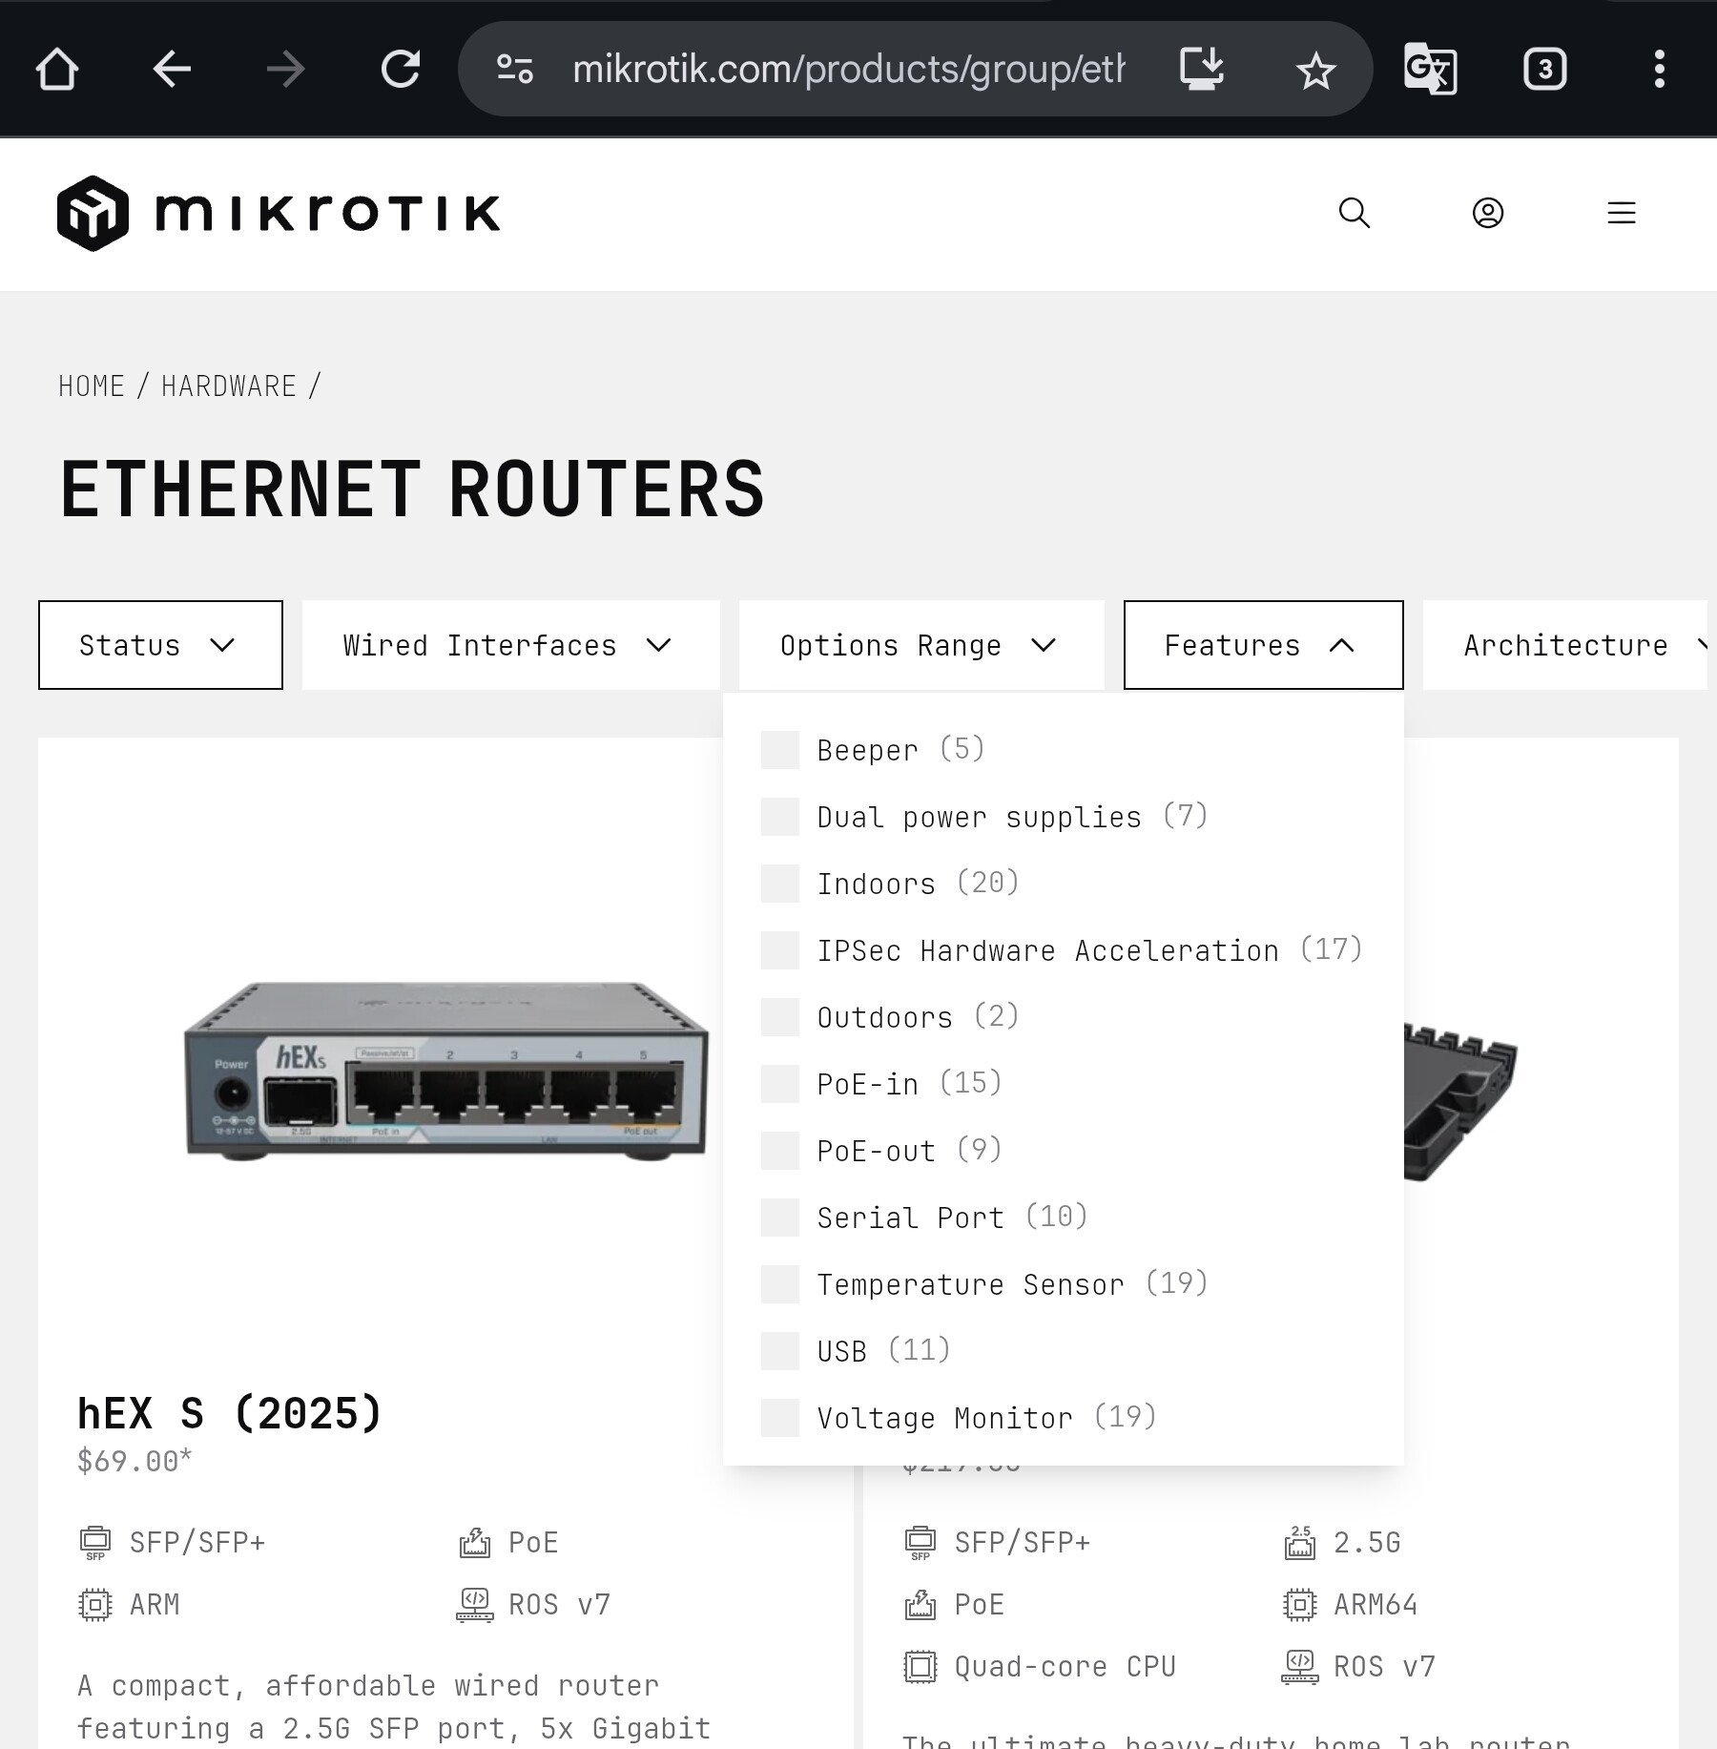
Task: Open Google Translate icon in toolbar
Action: [x=1430, y=70]
